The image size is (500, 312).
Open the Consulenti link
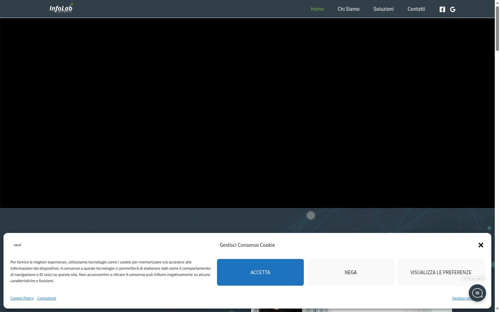point(47,298)
